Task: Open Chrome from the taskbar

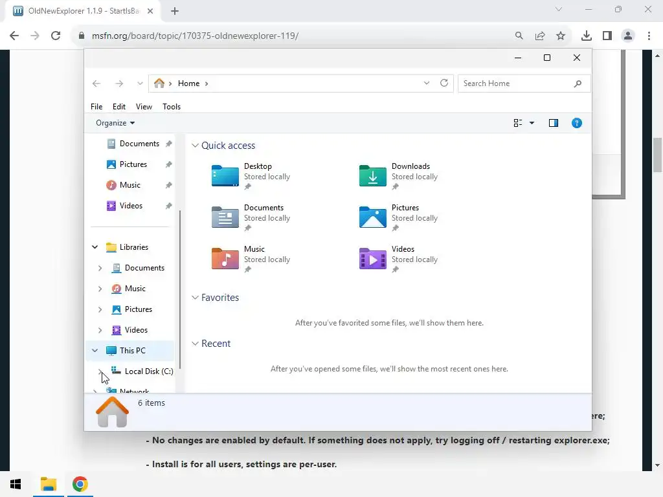Action: tap(80, 484)
